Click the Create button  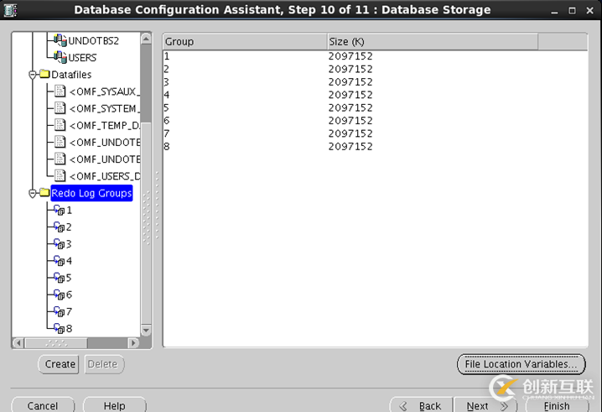click(59, 364)
